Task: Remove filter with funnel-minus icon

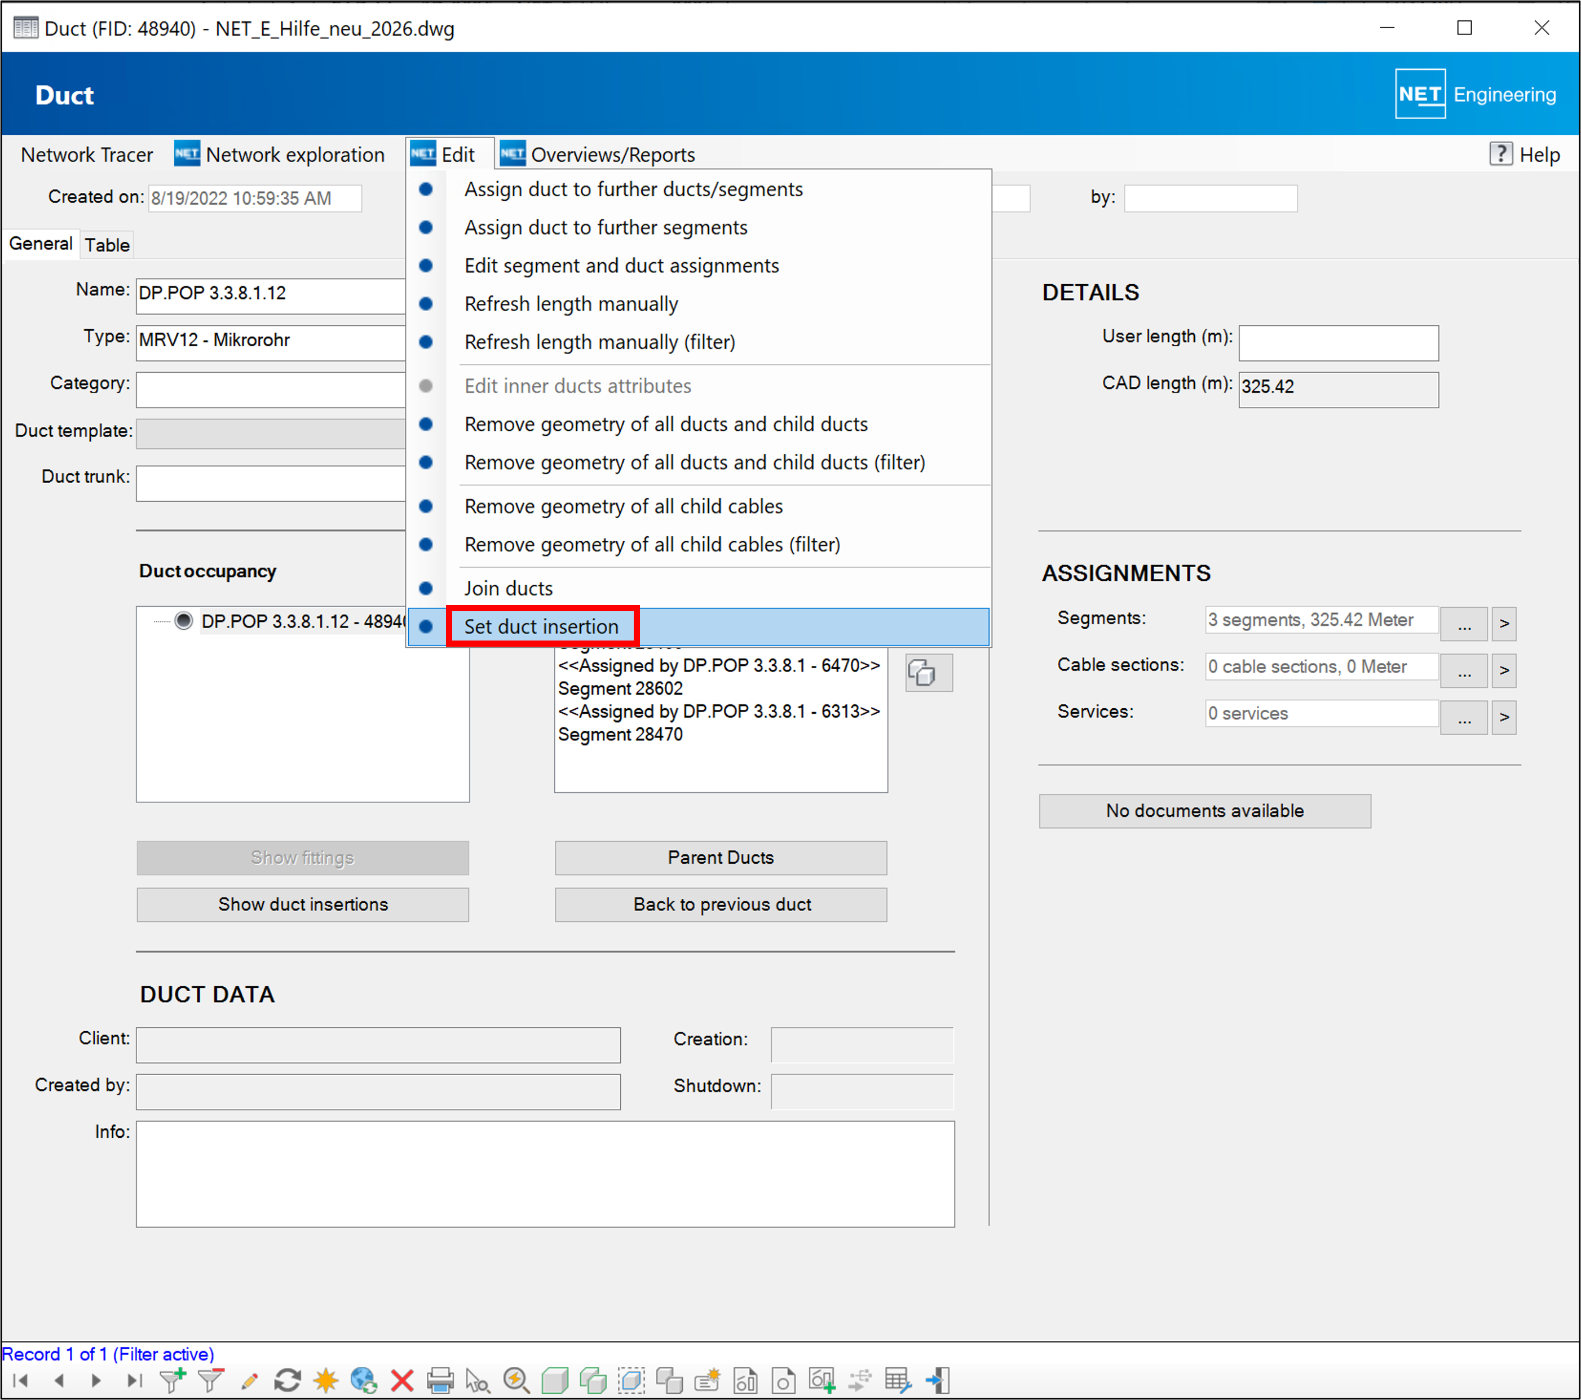Action: pos(210,1381)
